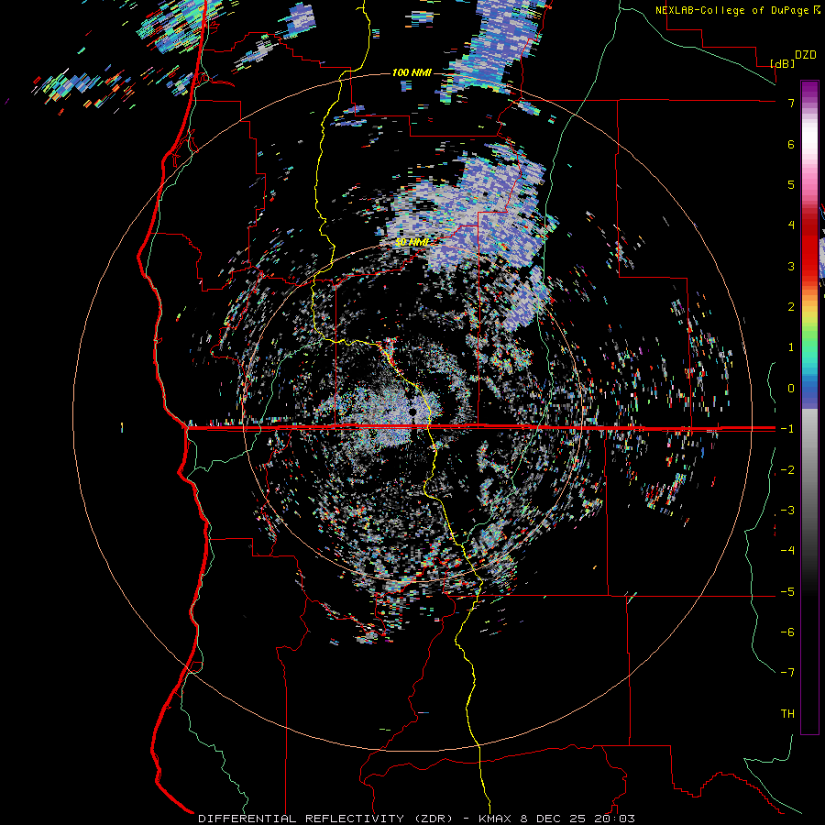Click the 5 value on the color scale
825x825 pixels.
point(791,184)
